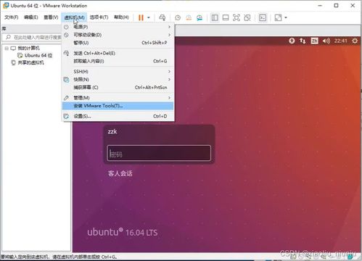Toggle the thumbnail bar view icon
The height and width of the screenshot is (261, 362).
click(x=226, y=17)
